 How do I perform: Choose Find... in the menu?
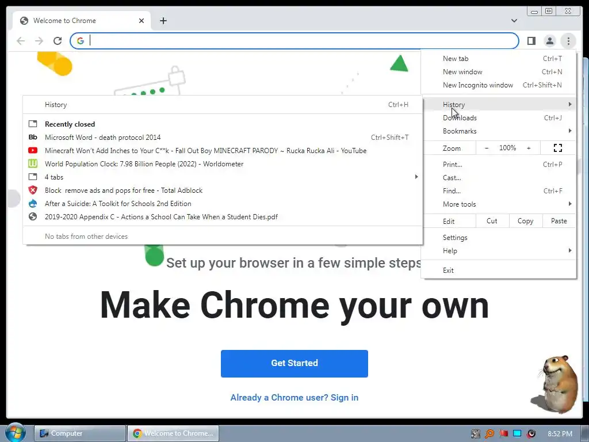coord(499,190)
